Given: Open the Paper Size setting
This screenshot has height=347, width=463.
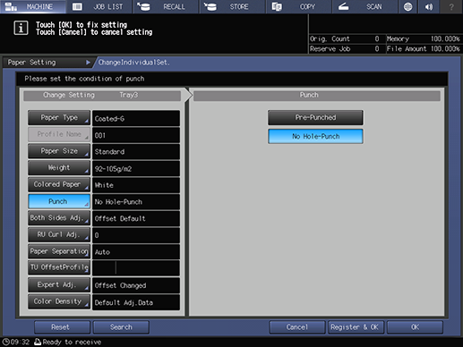Looking at the screenshot, I should (59, 151).
